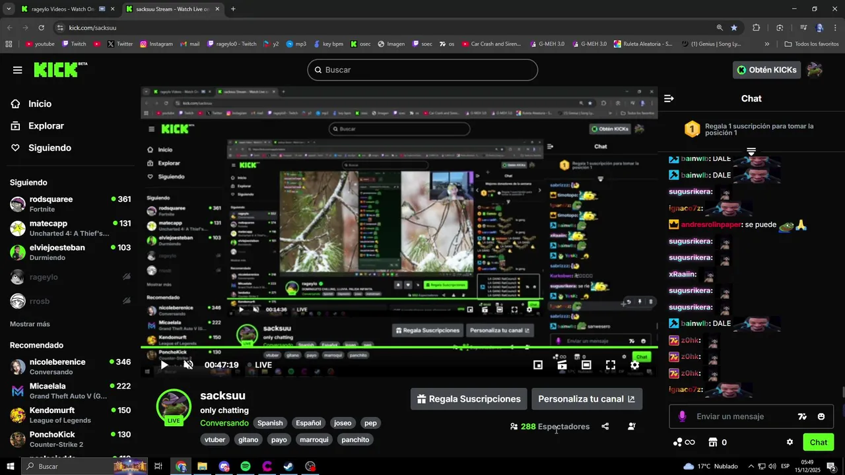This screenshot has height=475, width=845.
Task: Click Regala Suscripciones button
Action: 469,399
